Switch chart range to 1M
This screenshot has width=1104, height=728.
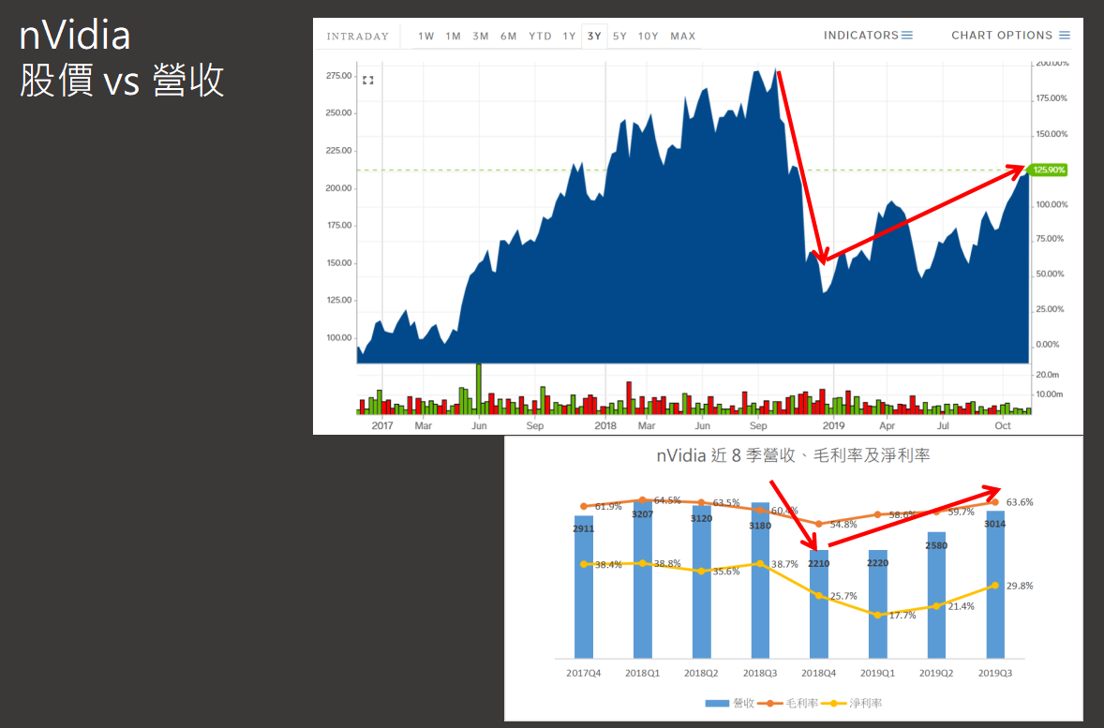(x=453, y=36)
